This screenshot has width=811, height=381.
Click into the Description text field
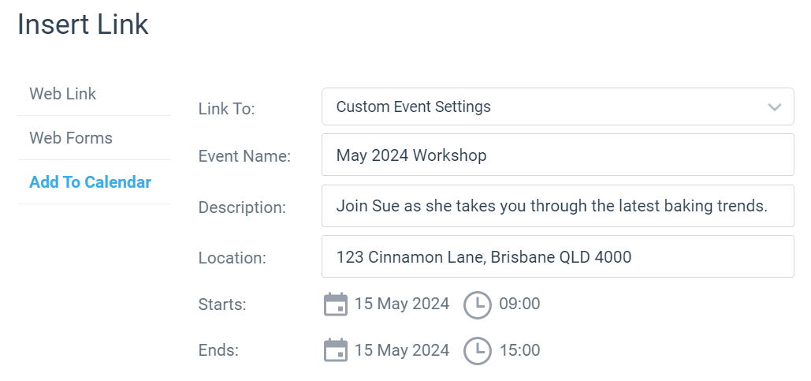[557, 206]
